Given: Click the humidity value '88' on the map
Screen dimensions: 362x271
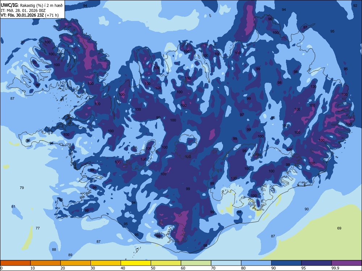Looking at the screenshot, I should tap(54, 249).
